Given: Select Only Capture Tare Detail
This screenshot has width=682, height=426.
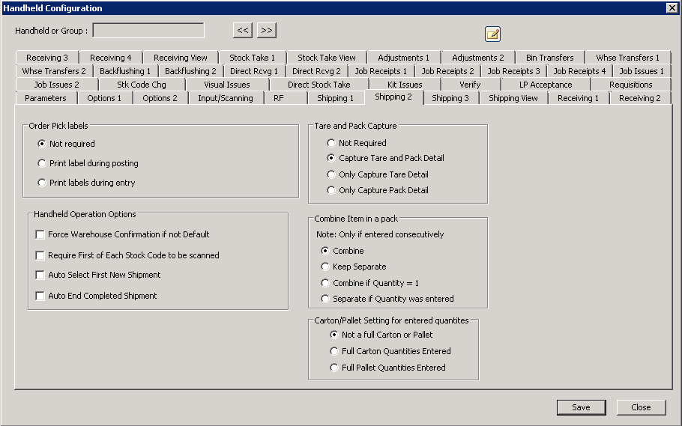Looking at the screenshot, I should point(331,174).
